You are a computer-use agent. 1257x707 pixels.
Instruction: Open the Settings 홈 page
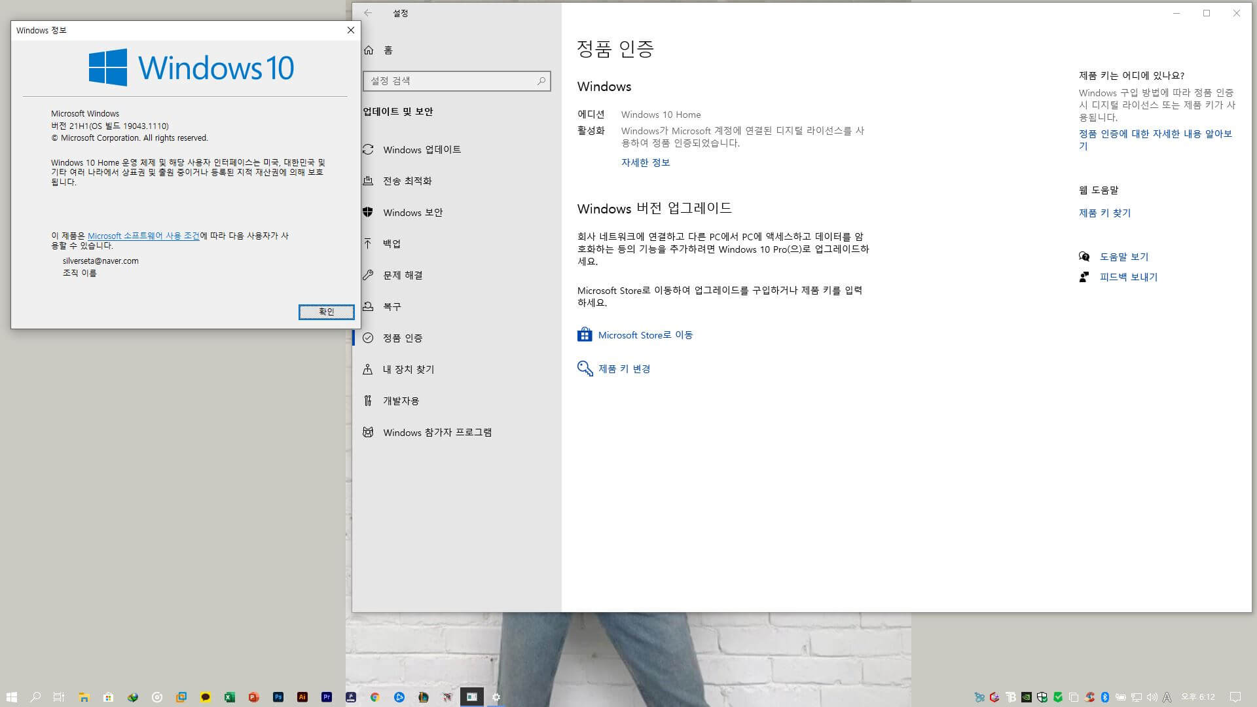coord(456,50)
